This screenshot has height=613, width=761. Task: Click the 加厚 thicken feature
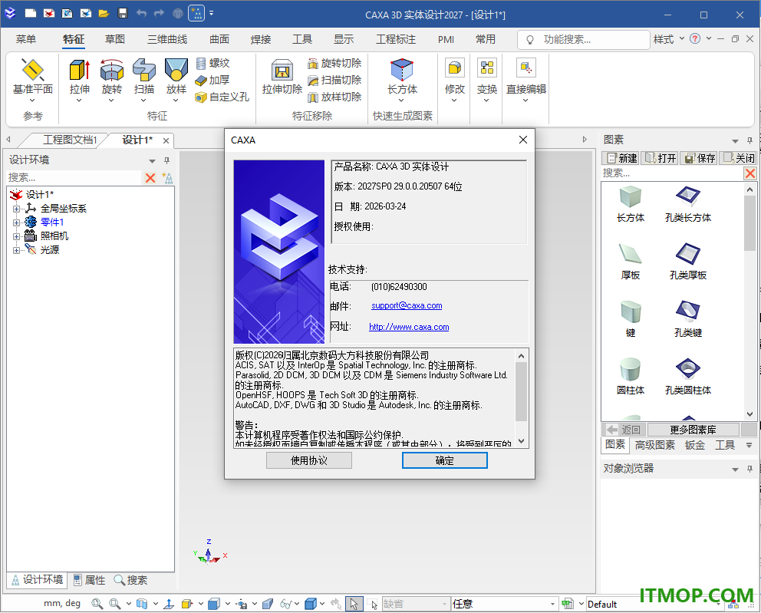coord(212,80)
